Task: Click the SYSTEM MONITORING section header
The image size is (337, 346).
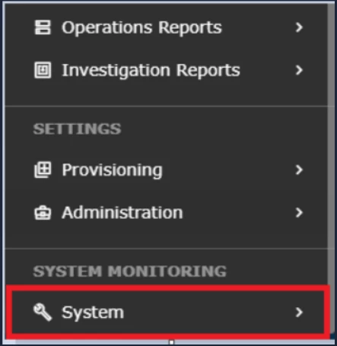Action: click(x=129, y=271)
